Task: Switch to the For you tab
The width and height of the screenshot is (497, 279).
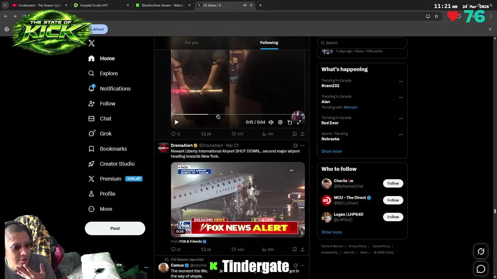Action: click(192, 43)
